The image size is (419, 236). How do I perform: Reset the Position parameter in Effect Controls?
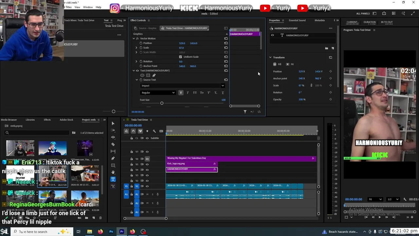click(x=226, y=43)
